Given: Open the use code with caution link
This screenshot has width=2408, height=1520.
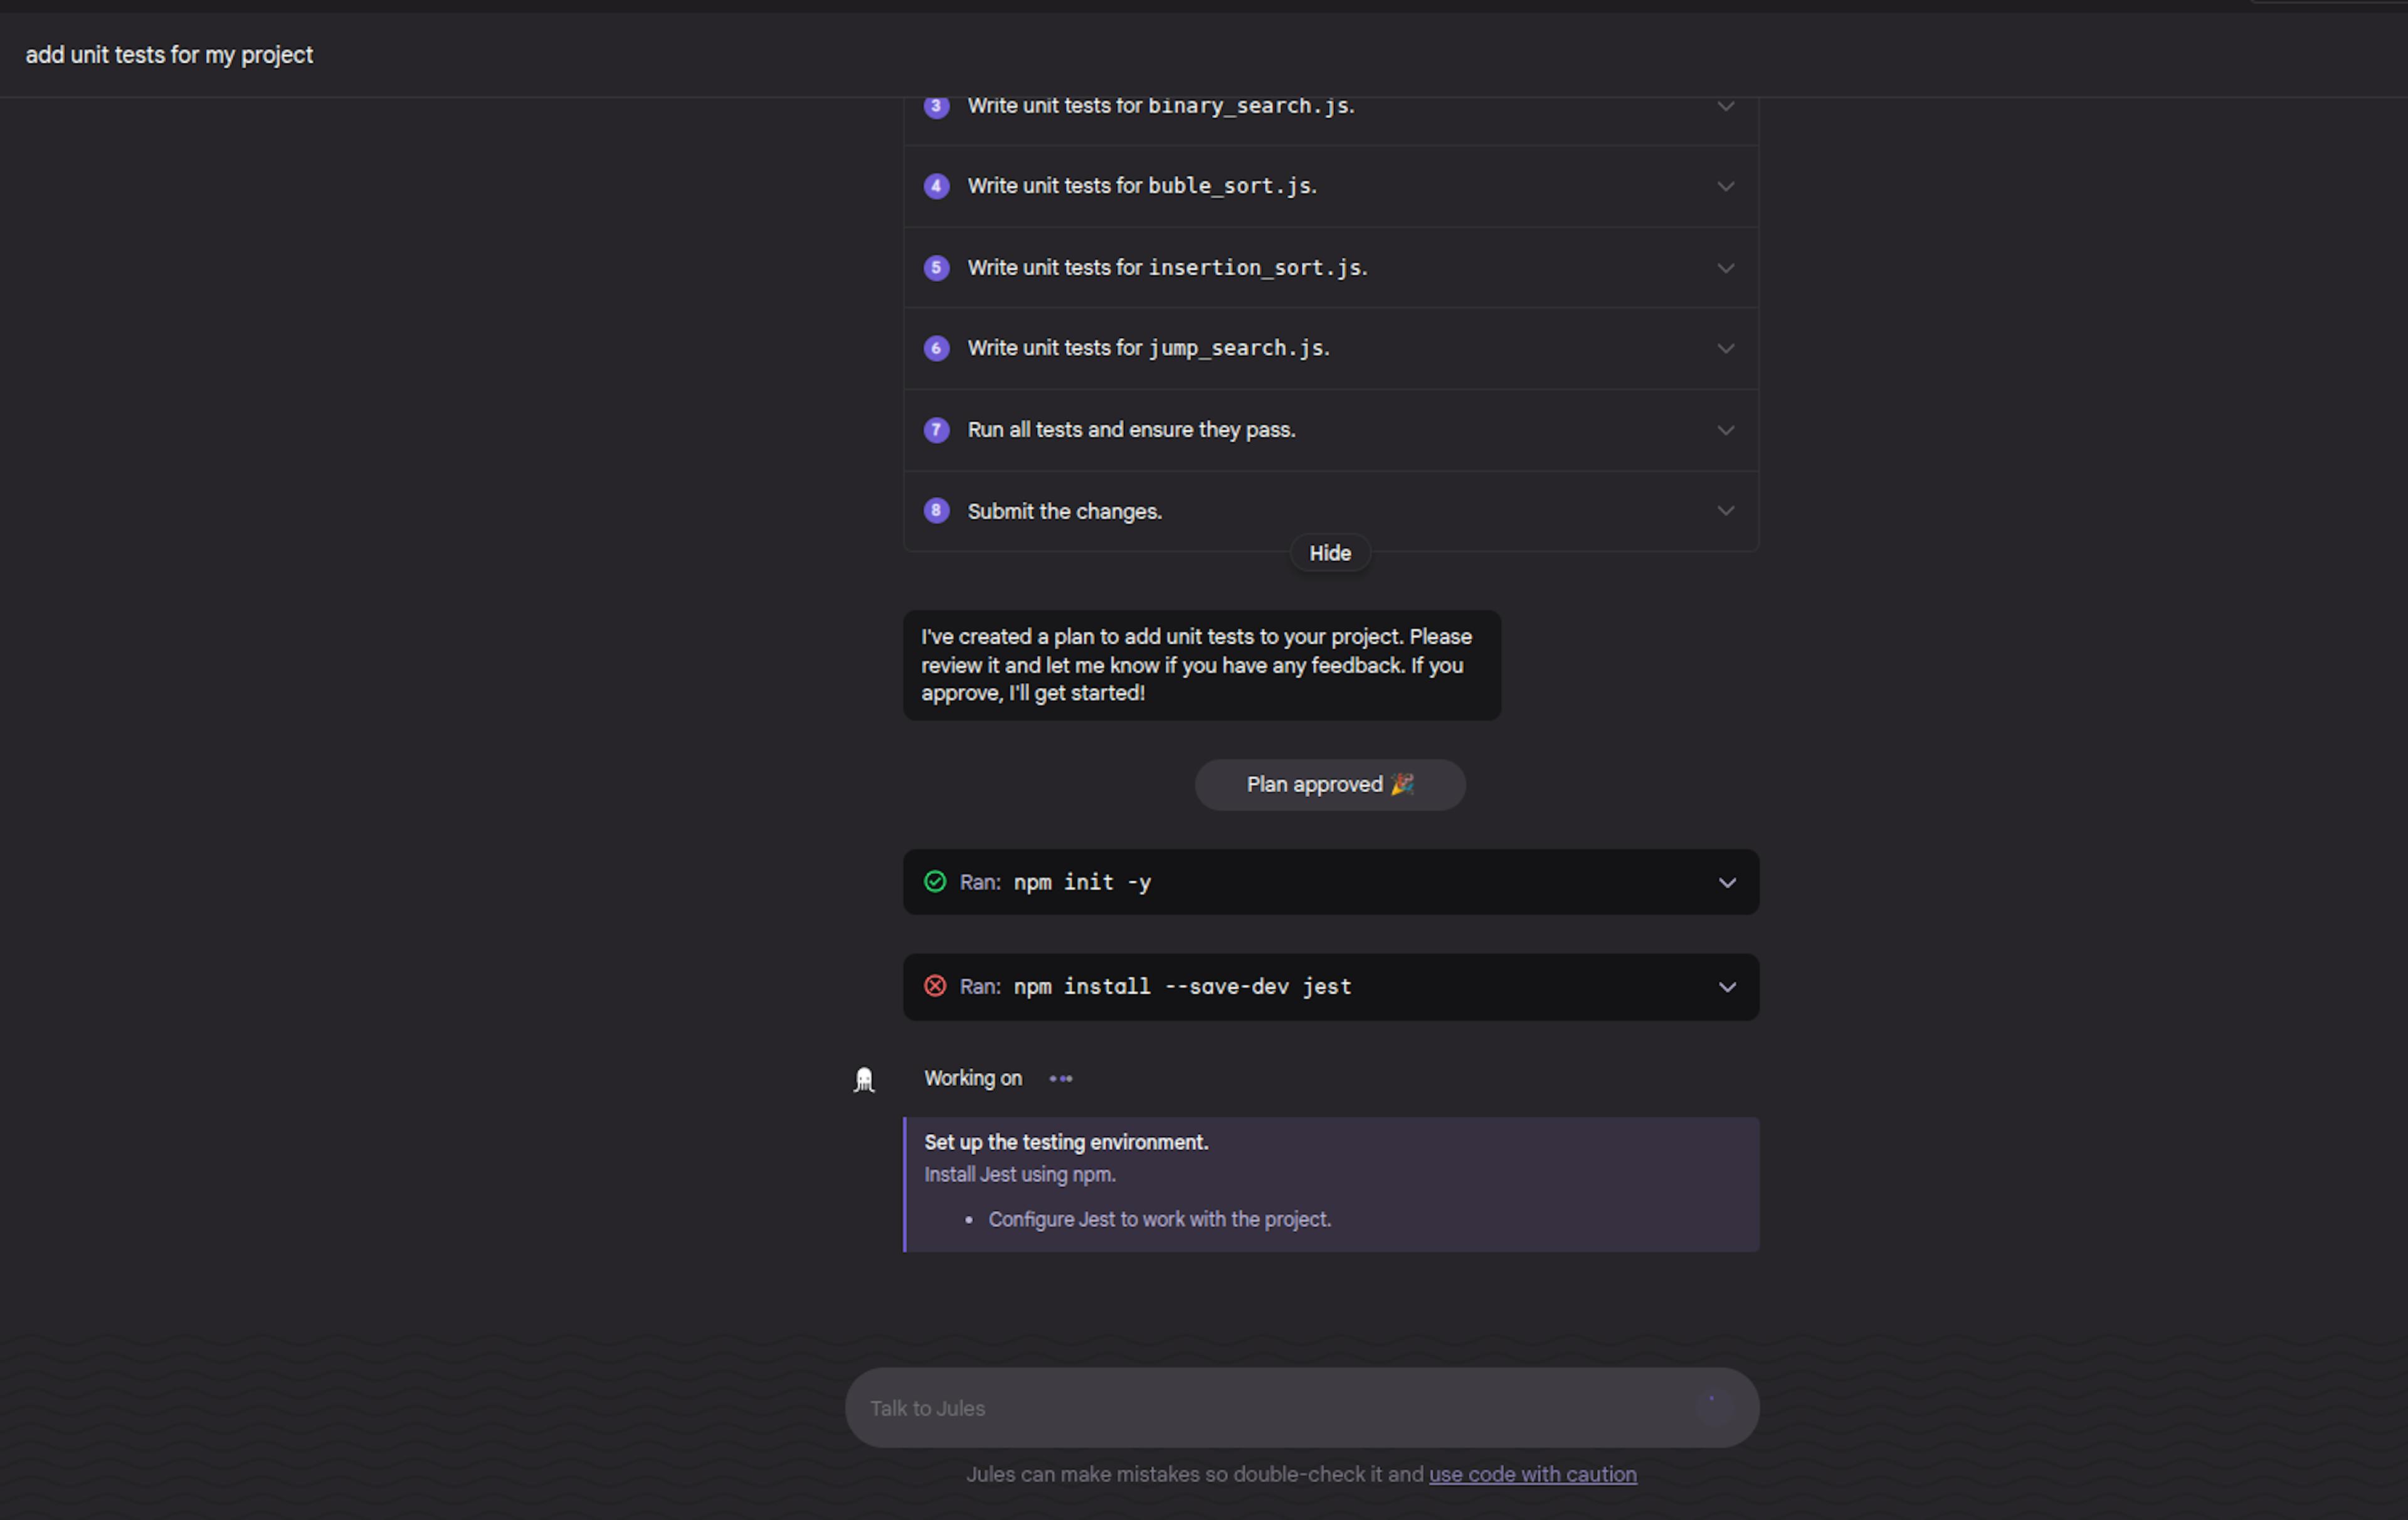Looking at the screenshot, I should coord(1532,1474).
